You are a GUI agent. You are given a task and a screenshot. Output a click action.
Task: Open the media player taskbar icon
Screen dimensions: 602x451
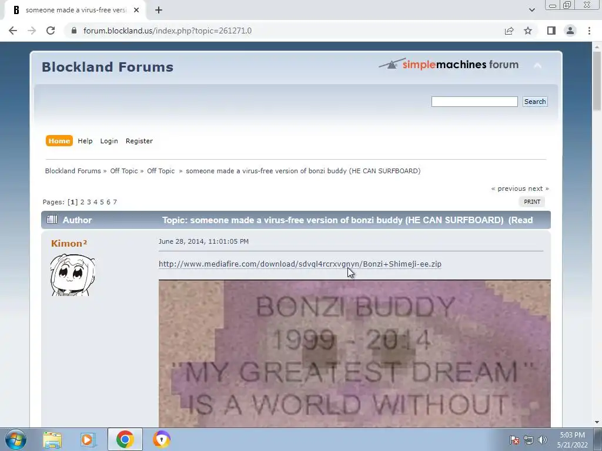[88, 439]
